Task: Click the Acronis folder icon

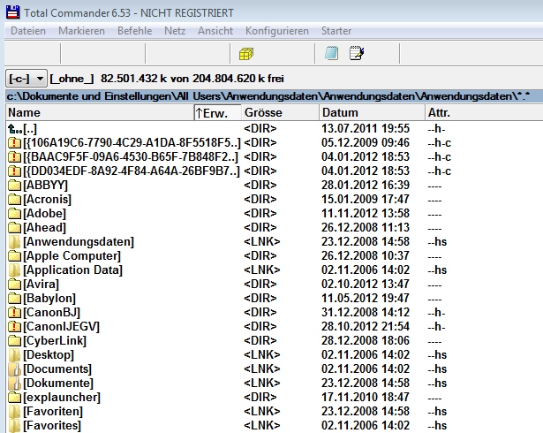Action: pos(14,200)
